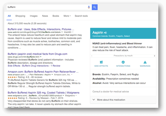Click the Warnings triangle icon
Screen dimensions: 166x116
click(145, 62)
